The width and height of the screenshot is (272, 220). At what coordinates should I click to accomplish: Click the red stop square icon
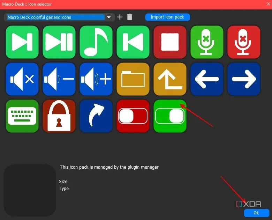pos(170,42)
